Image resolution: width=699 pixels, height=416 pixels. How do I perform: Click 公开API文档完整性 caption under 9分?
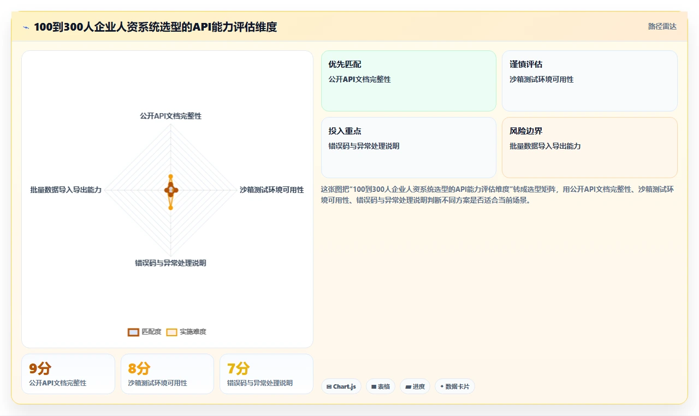(57, 383)
